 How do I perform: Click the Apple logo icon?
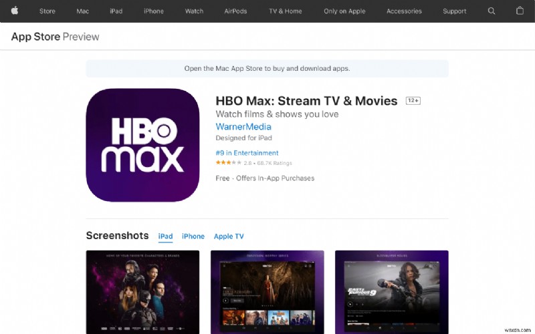click(15, 11)
